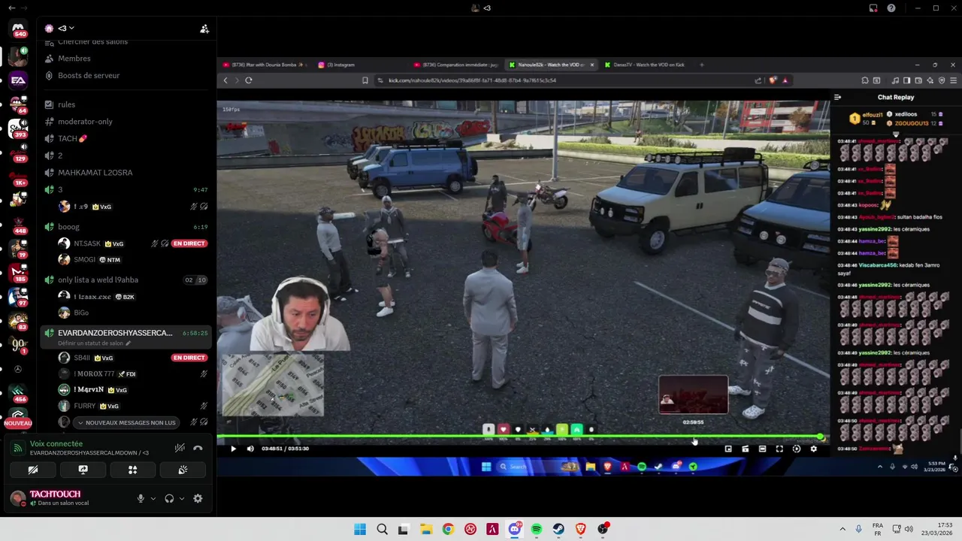Open taskbar volume control
962x541 pixels.
click(x=909, y=529)
